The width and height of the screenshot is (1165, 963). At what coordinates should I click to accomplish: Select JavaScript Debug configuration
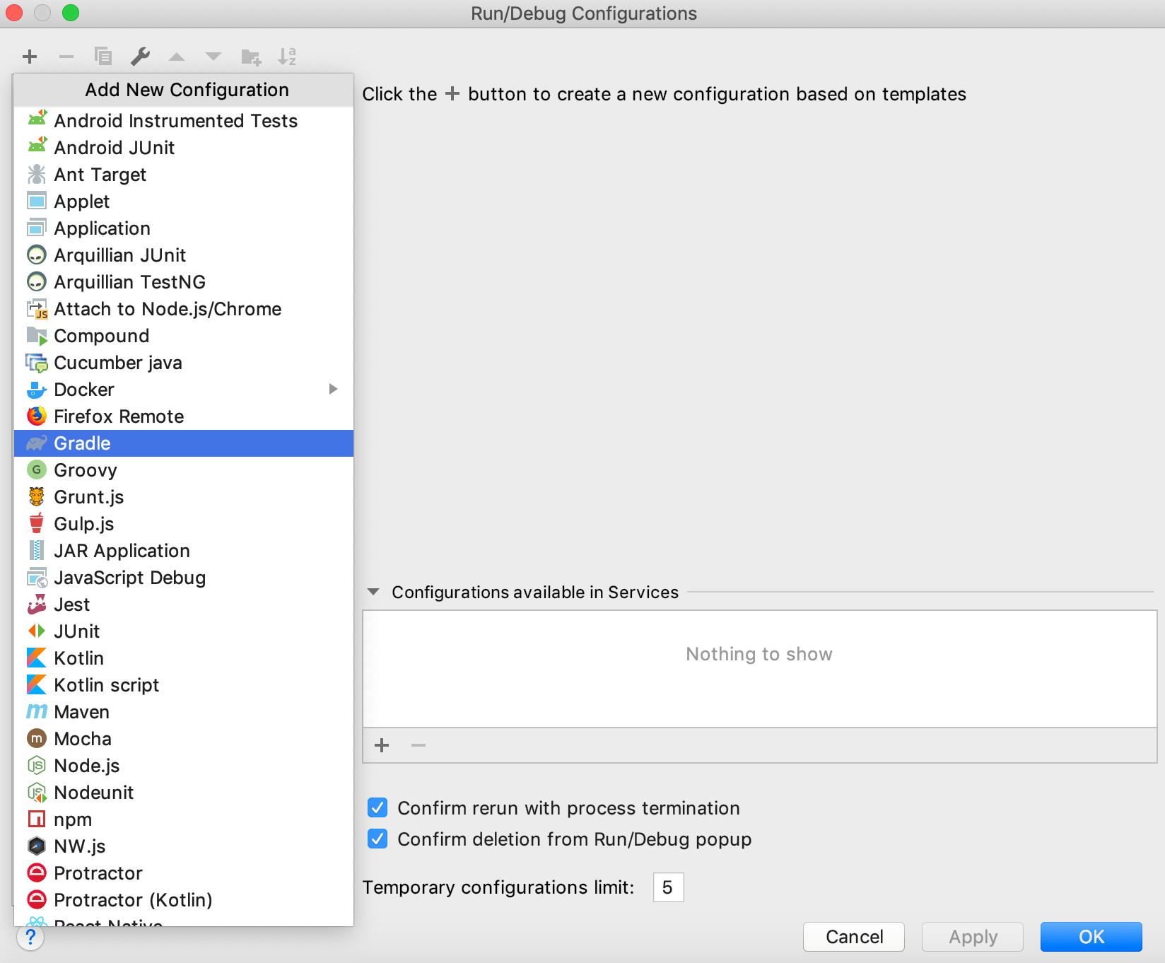click(184, 578)
